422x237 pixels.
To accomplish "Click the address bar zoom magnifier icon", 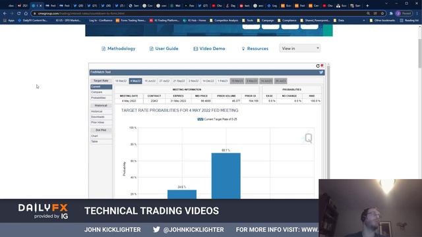I will tap(368, 13).
